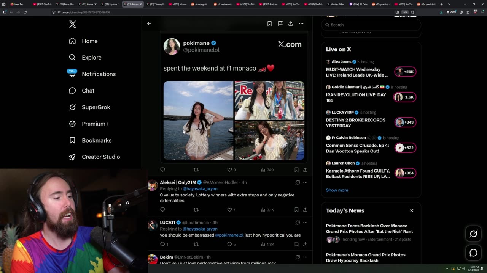Join LUCKYY10P's live with +843
This screenshot has width=487, height=273.
coord(405,122)
